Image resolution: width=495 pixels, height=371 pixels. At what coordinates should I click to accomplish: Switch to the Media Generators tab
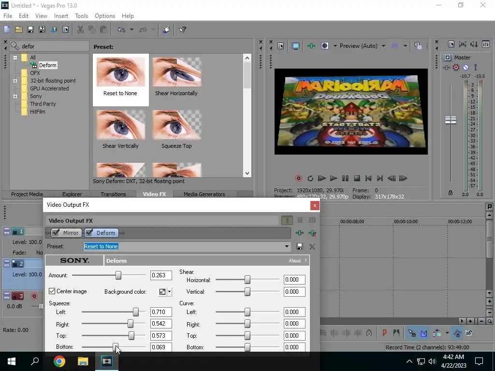pyautogui.click(x=204, y=194)
